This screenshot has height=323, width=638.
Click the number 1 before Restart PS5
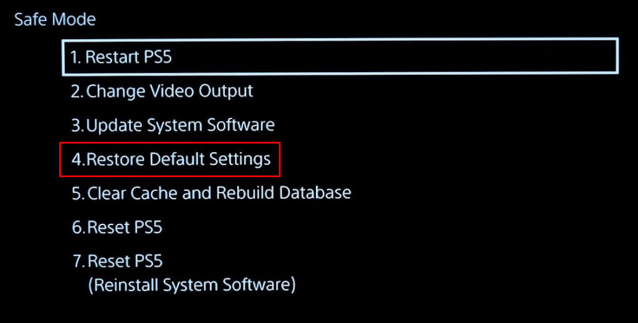pos(75,57)
